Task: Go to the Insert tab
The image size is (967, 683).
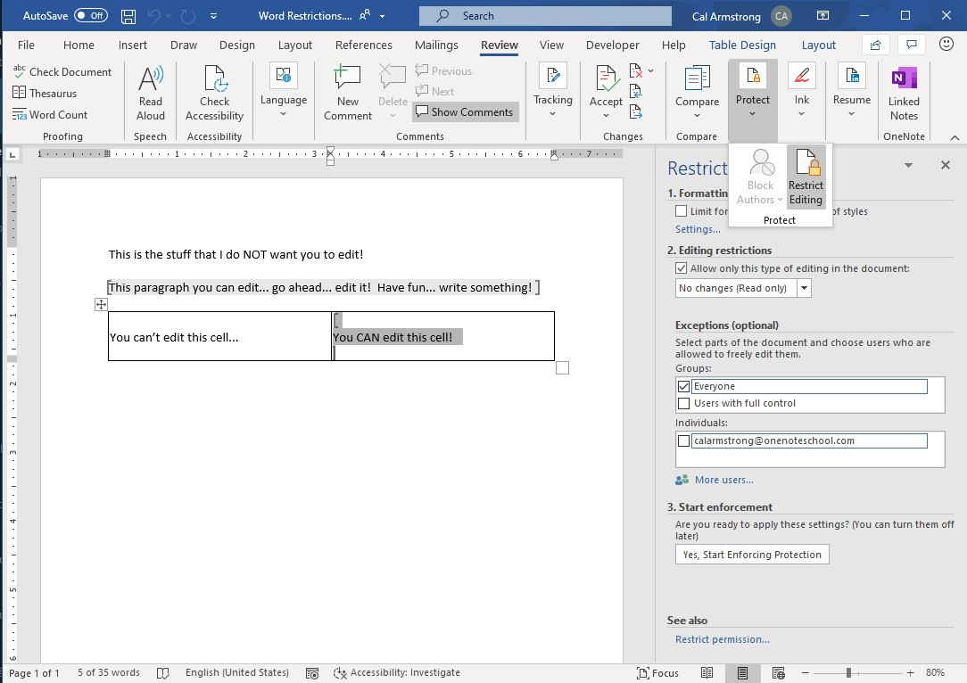Action: point(133,45)
